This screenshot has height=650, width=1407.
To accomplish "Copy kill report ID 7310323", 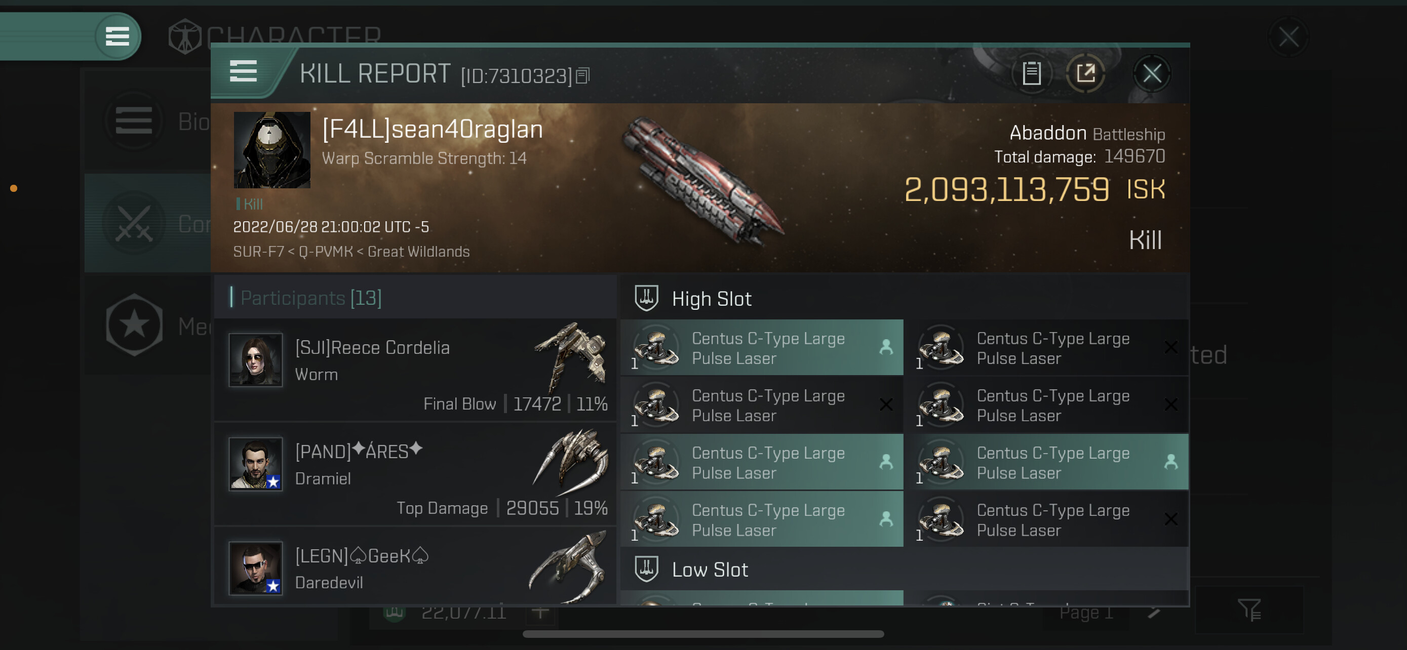I will pyautogui.click(x=583, y=76).
